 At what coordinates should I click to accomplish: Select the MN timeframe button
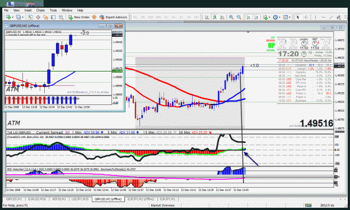[197, 17]
